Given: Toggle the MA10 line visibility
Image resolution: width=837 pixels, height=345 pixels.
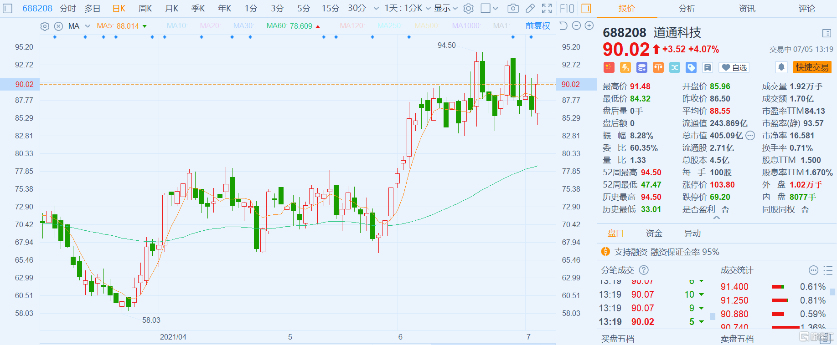Looking at the screenshot, I should point(177,26).
